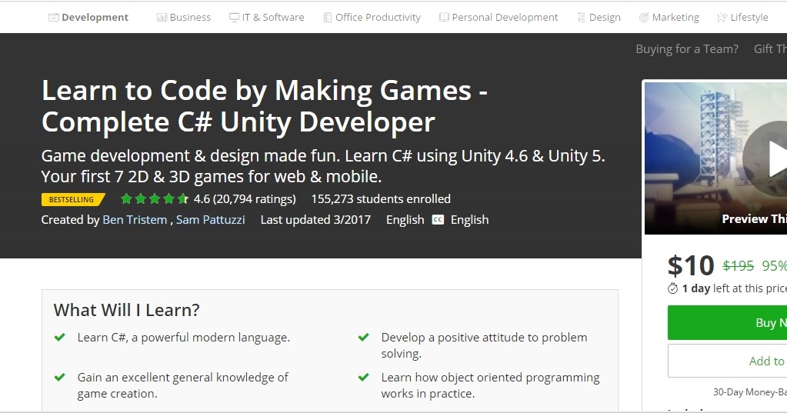Click the Learn C# powerful modern language text

(x=184, y=337)
